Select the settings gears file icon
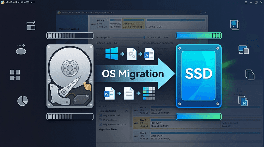 pyautogui.click(x=132, y=54)
